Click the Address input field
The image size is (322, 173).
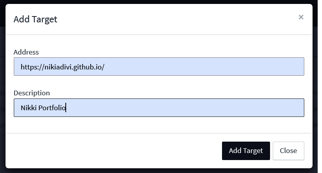[x=159, y=67]
